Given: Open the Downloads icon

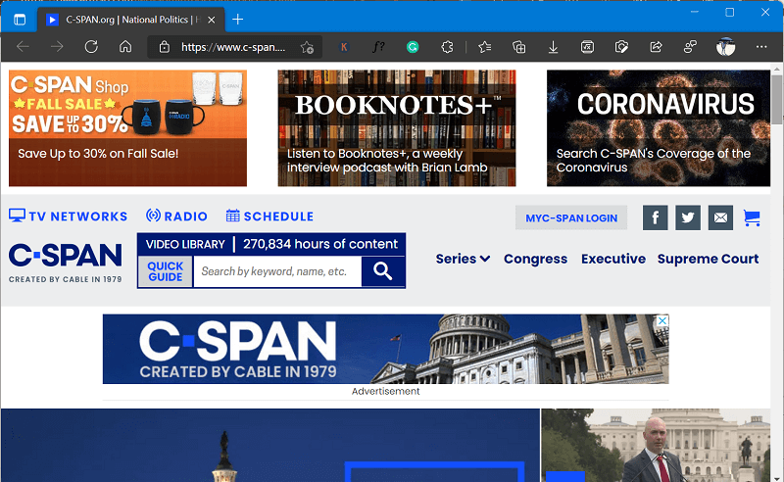Looking at the screenshot, I should pyautogui.click(x=553, y=47).
